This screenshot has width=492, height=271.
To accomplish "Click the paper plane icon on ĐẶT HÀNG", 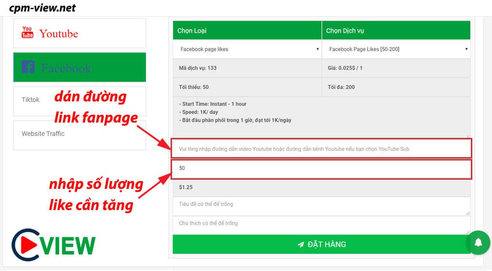I will point(301,245).
